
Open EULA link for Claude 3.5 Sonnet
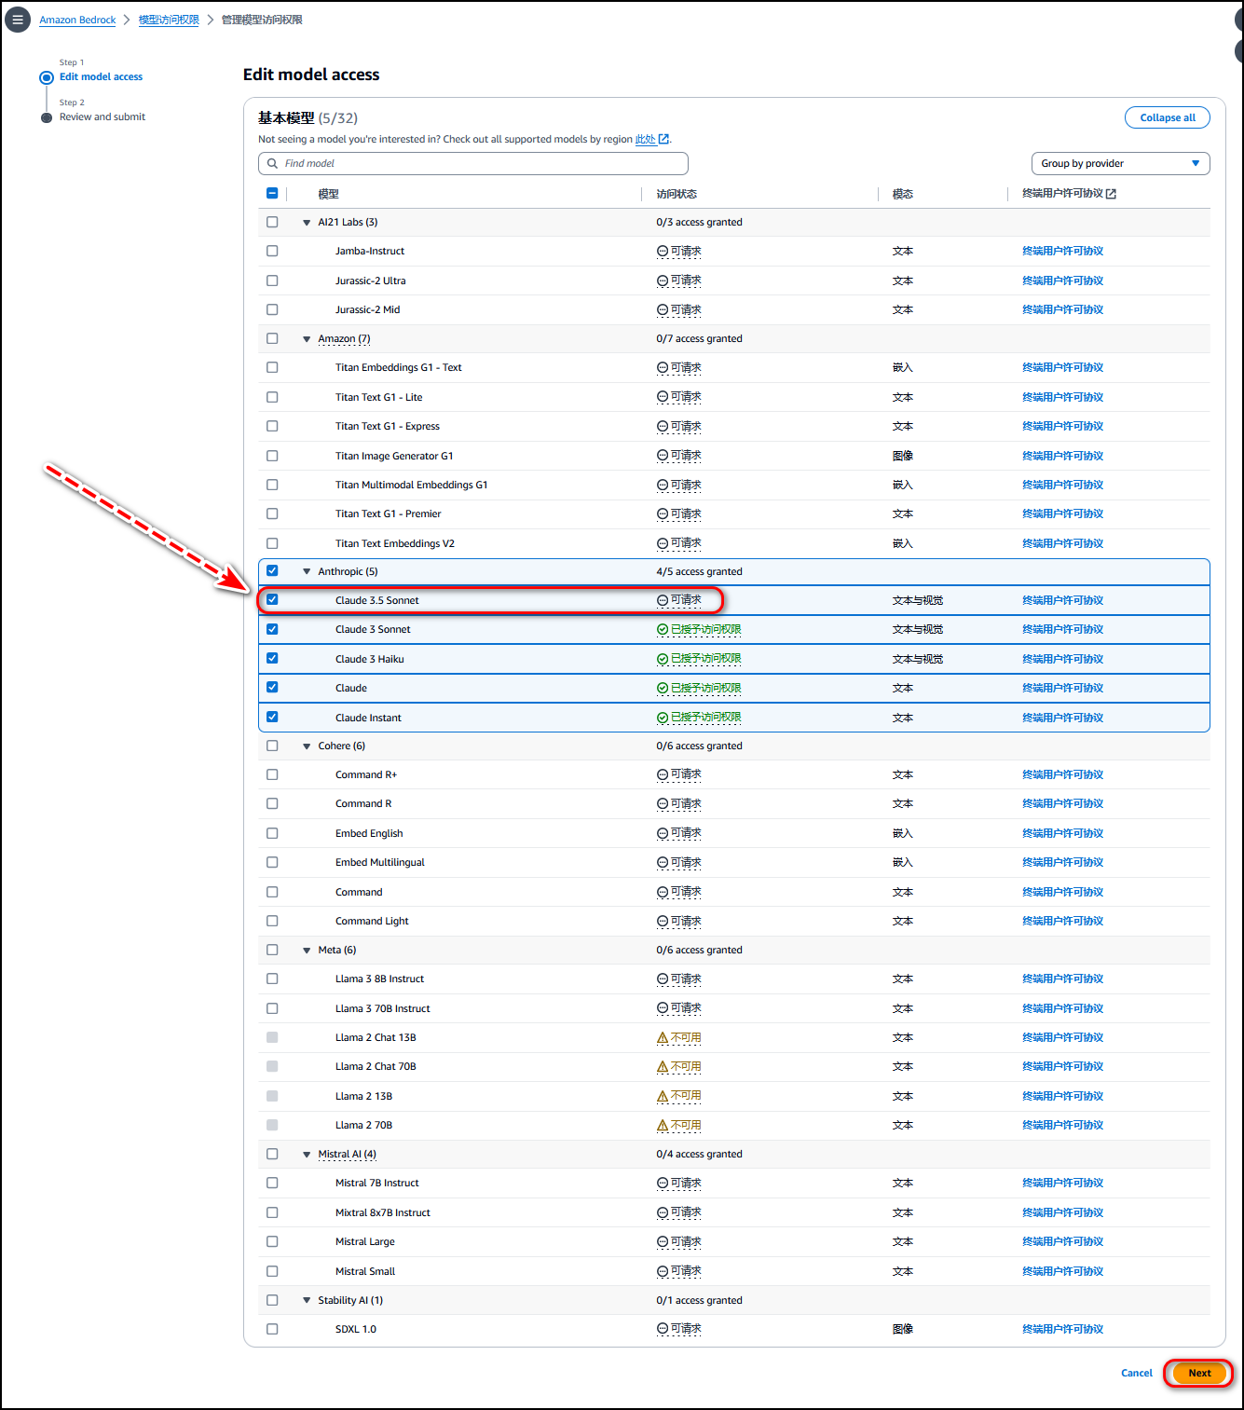tap(1062, 600)
